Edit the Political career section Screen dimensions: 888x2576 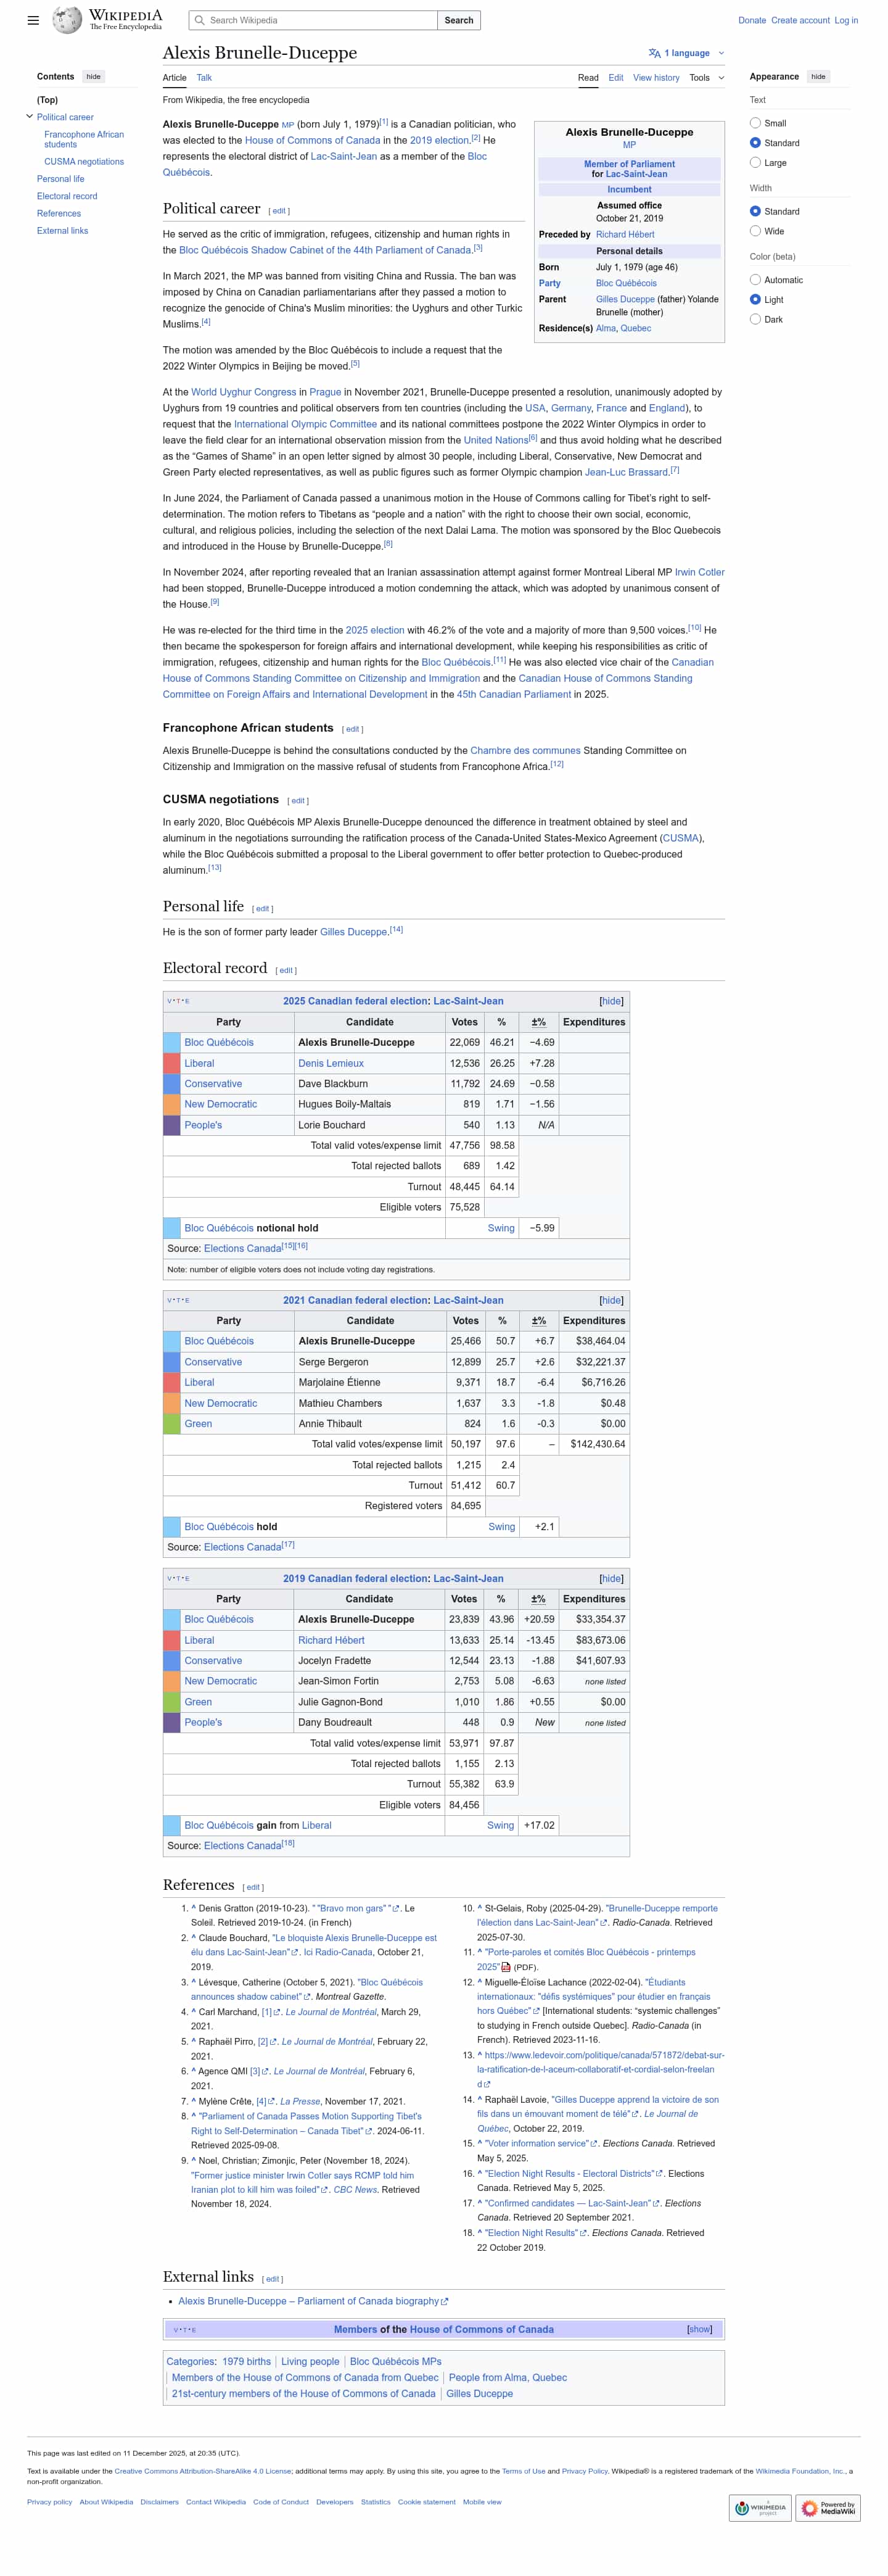click(x=279, y=211)
